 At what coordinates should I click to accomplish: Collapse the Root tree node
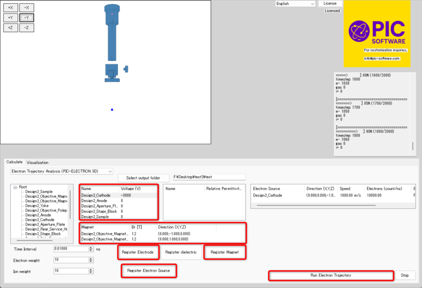tap(15, 187)
